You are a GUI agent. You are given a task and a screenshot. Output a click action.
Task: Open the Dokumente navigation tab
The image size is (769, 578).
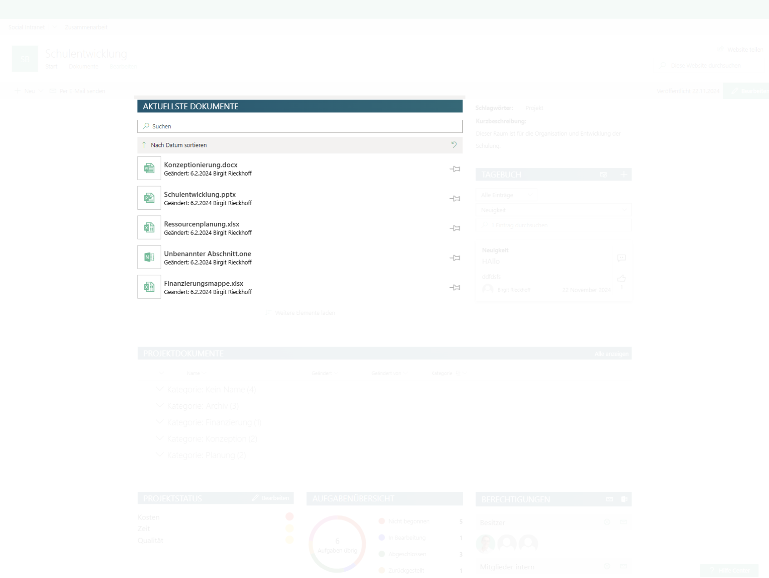(x=83, y=67)
